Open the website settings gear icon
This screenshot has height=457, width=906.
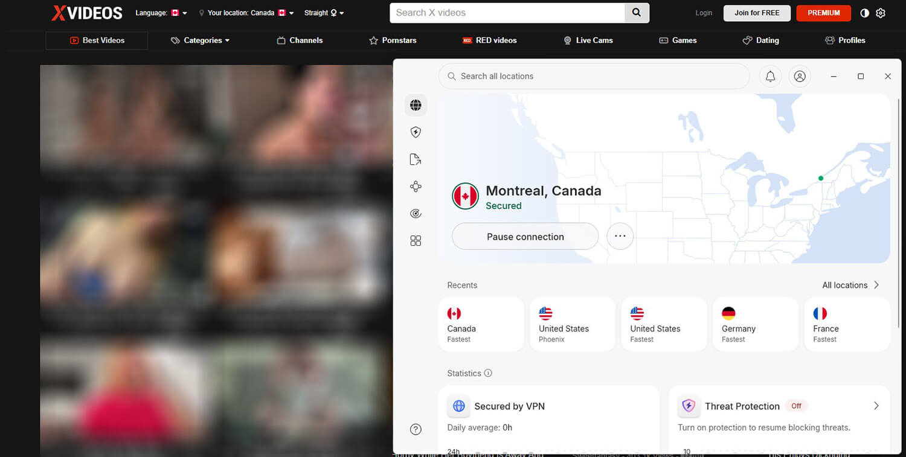pos(881,13)
